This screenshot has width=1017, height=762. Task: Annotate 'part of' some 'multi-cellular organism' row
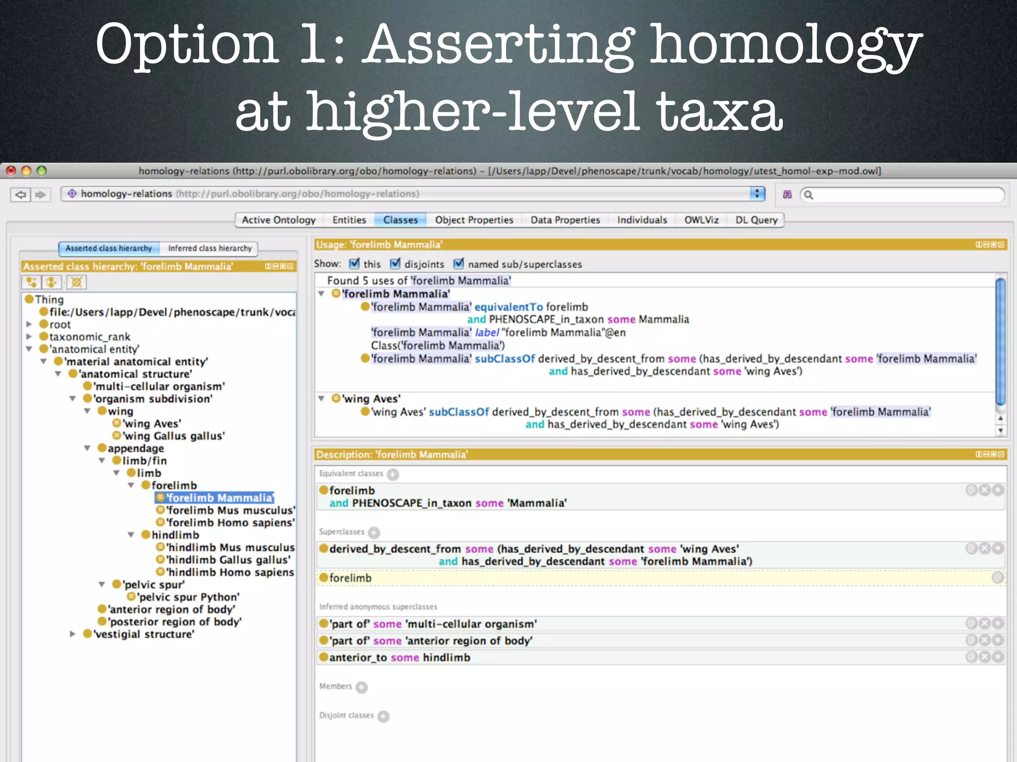click(971, 623)
